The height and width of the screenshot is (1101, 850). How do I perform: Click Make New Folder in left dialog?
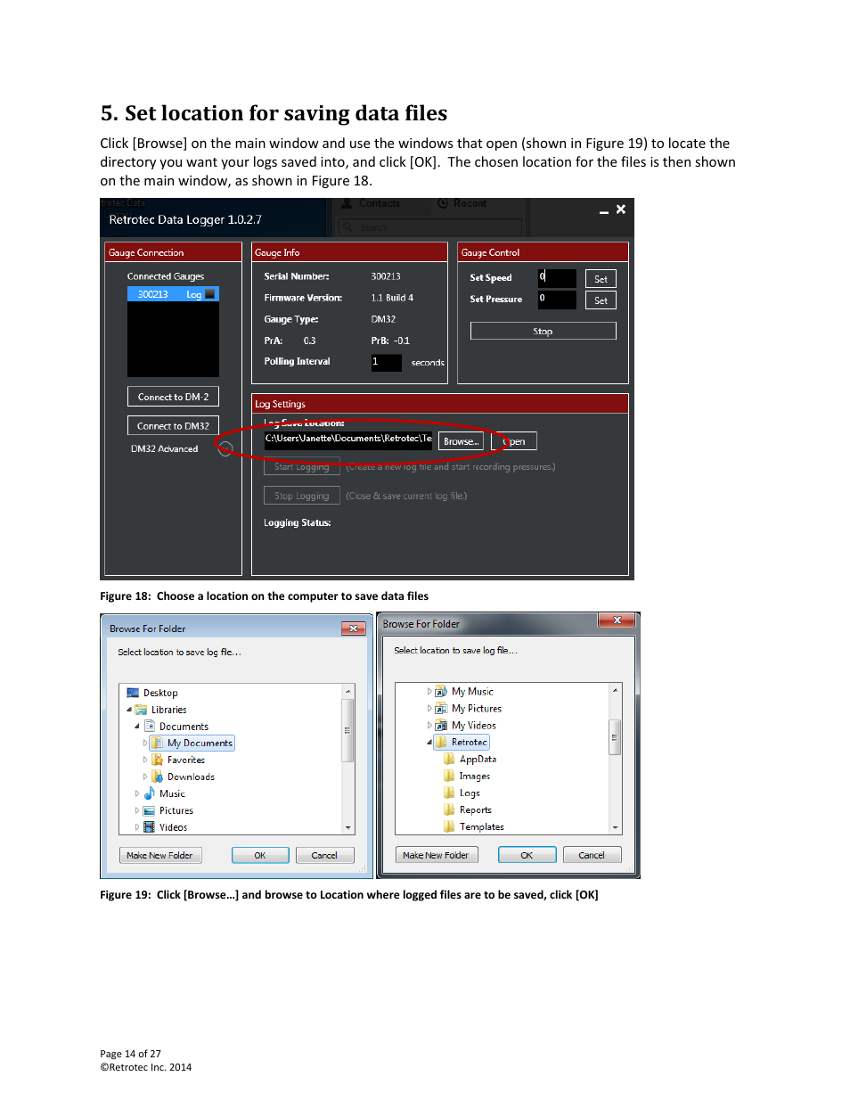click(159, 855)
